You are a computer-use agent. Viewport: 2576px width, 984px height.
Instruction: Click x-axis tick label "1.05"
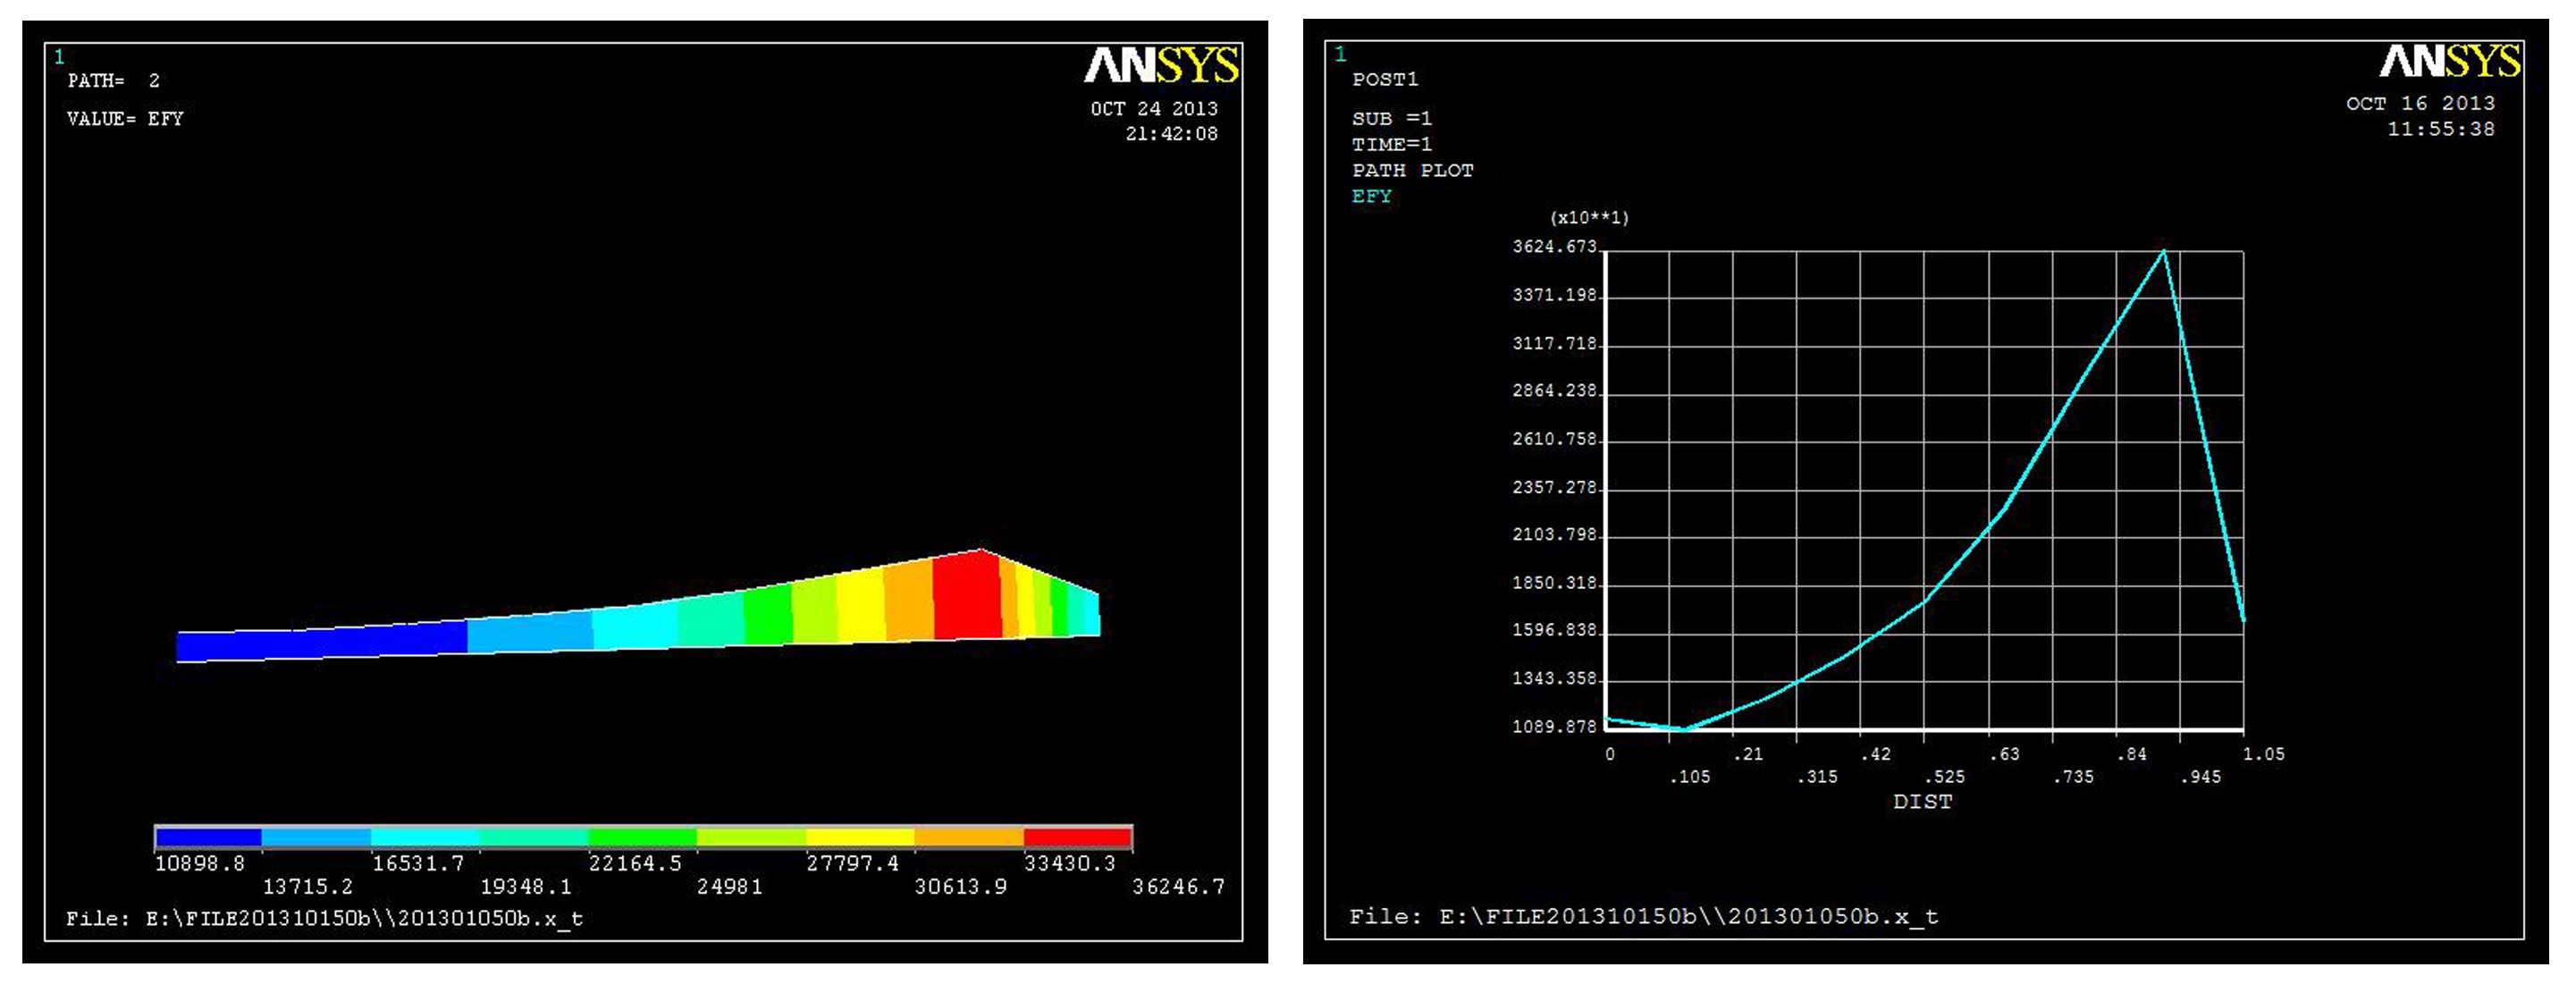pyautogui.click(x=2264, y=754)
